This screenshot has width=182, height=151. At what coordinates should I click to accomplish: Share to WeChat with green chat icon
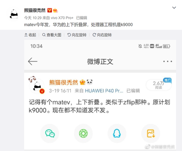(50, 133)
